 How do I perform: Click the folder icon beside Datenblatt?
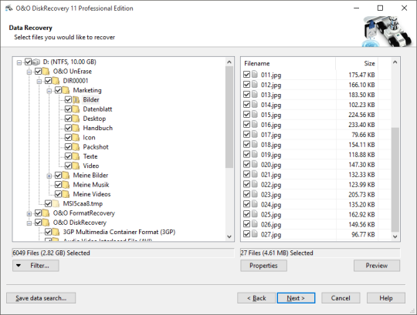tap(76, 109)
